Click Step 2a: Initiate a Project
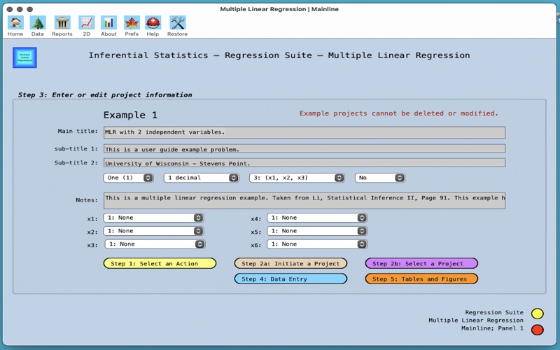This screenshot has height=350, width=560. coord(290,264)
